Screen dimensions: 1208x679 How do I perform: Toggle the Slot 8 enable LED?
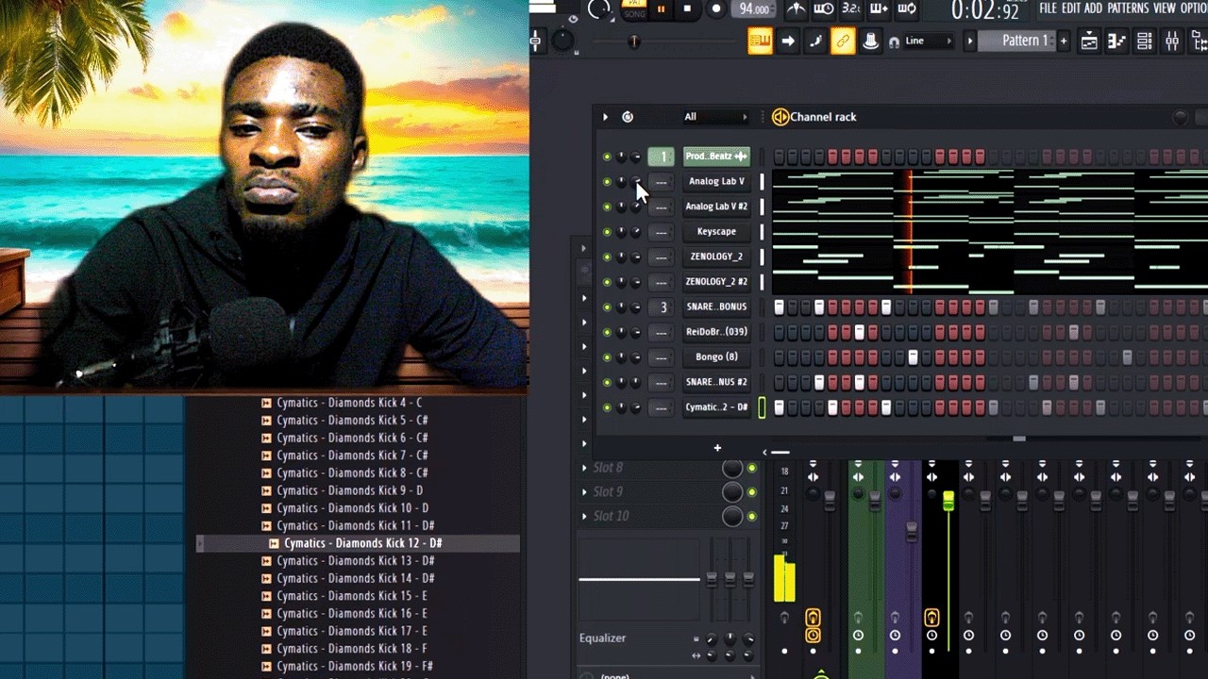752,469
